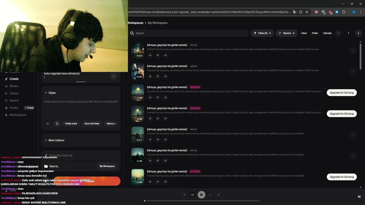Image resolution: width=365 pixels, height=205 pixels.
Task: Click the + Create hooks button
Action: pyautogui.click(x=29, y=108)
